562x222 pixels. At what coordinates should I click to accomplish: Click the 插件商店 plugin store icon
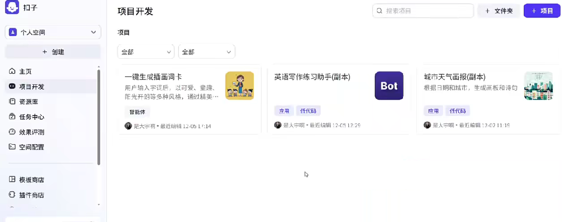pyautogui.click(x=12, y=195)
